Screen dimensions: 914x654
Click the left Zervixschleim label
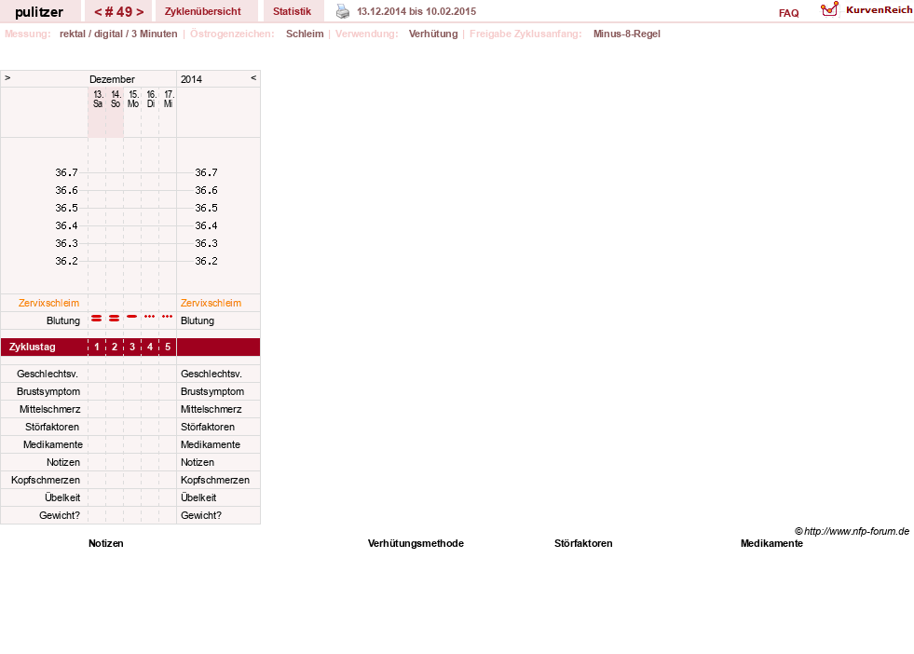click(x=48, y=303)
